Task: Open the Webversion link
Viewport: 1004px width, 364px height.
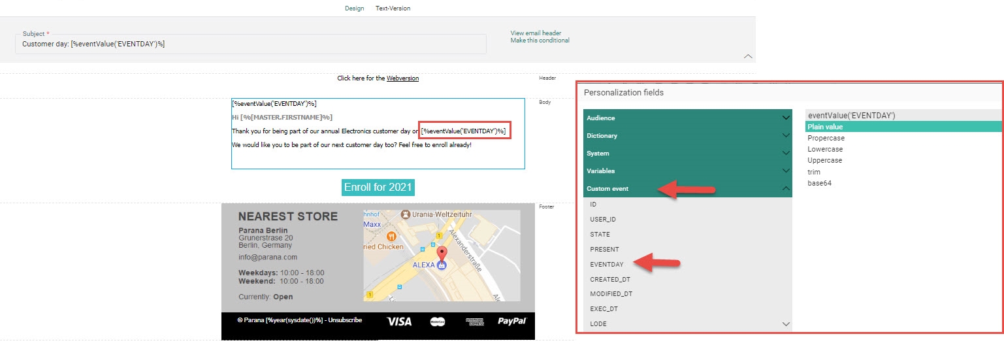Action: [402, 78]
